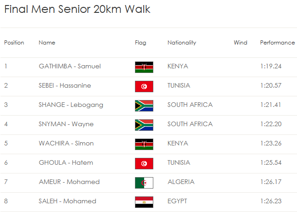Image resolution: width=297 pixels, height=212 pixels.
Task: Click the Egypt flag in SALEH - Mohamed row
Action: pyautogui.click(x=144, y=202)
